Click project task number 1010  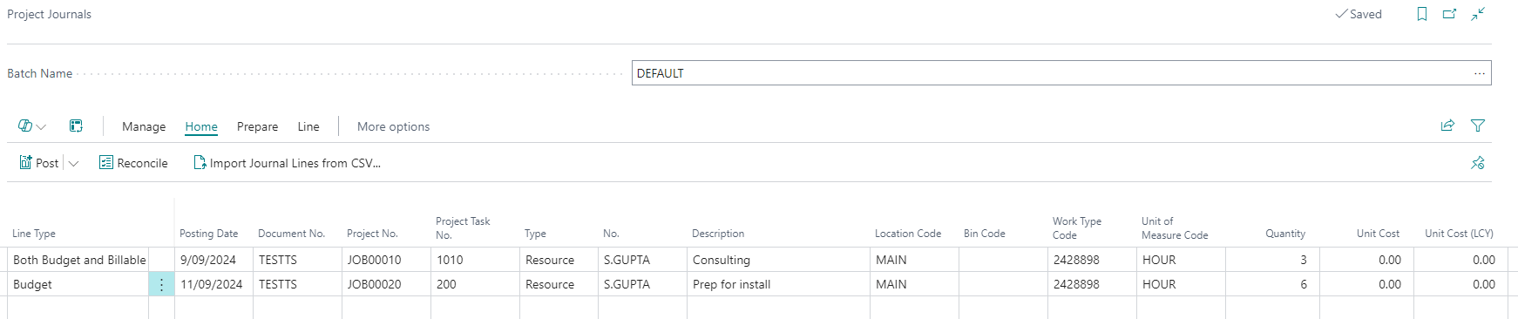[x=475, y=260]
